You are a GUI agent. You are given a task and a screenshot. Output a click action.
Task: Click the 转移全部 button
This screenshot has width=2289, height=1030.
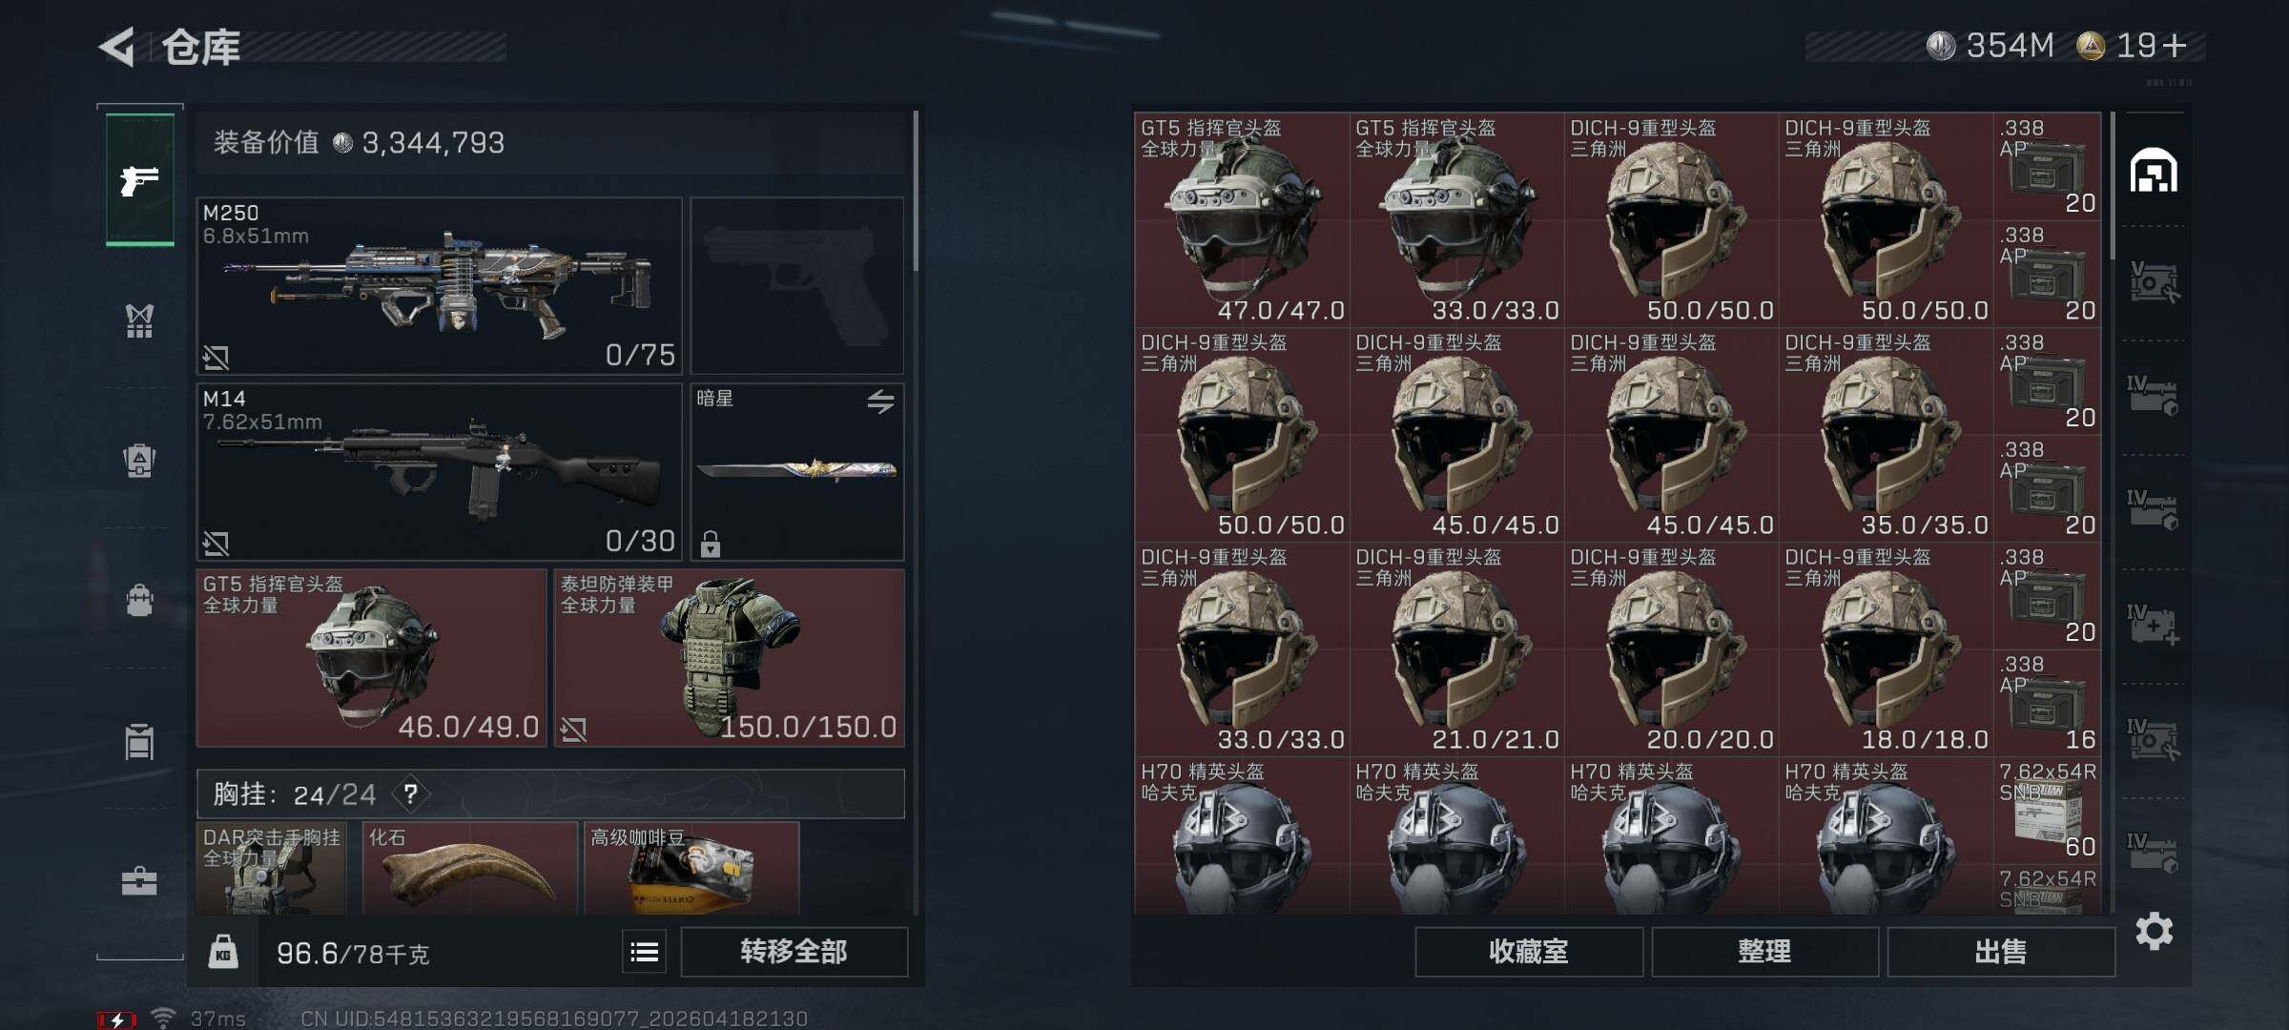[794, 952]
